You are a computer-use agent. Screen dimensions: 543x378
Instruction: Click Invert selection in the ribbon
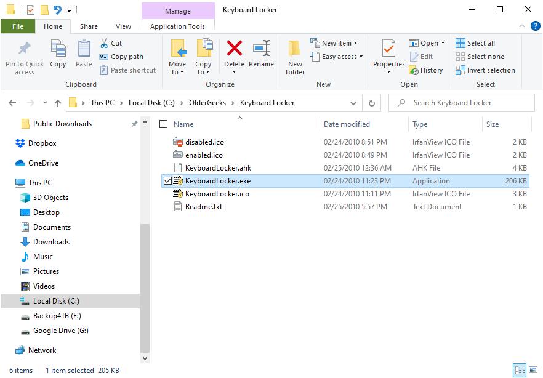[x=486, y=70]
